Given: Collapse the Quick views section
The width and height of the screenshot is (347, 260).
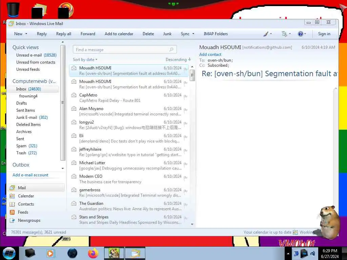Looking at the screenshot, I should 25,47.
